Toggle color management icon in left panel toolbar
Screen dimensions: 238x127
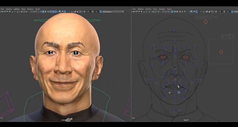100,12
